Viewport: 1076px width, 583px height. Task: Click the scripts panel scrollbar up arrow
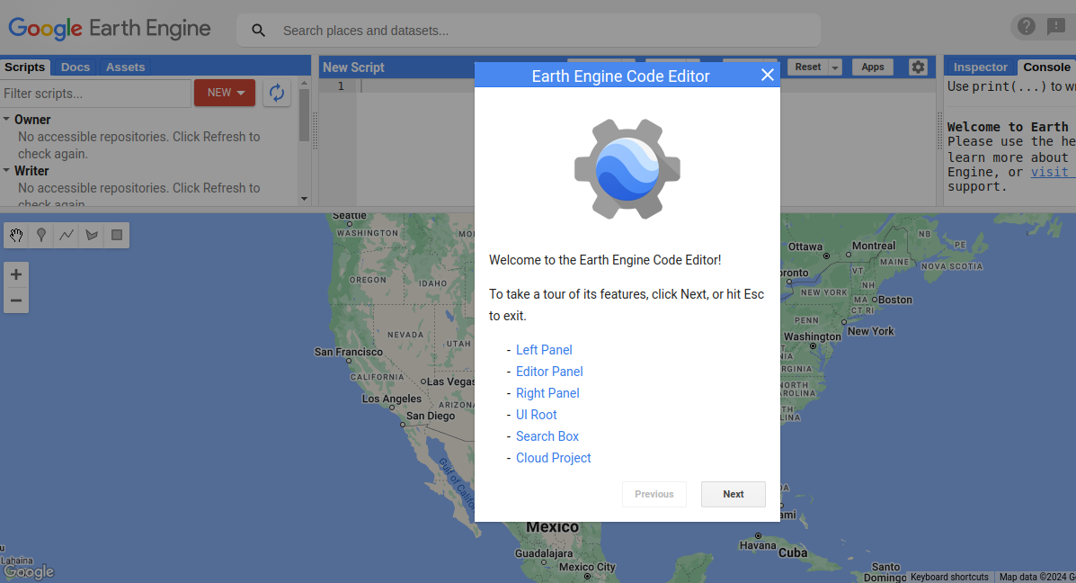pyautogui.click(x=304, y=83)
